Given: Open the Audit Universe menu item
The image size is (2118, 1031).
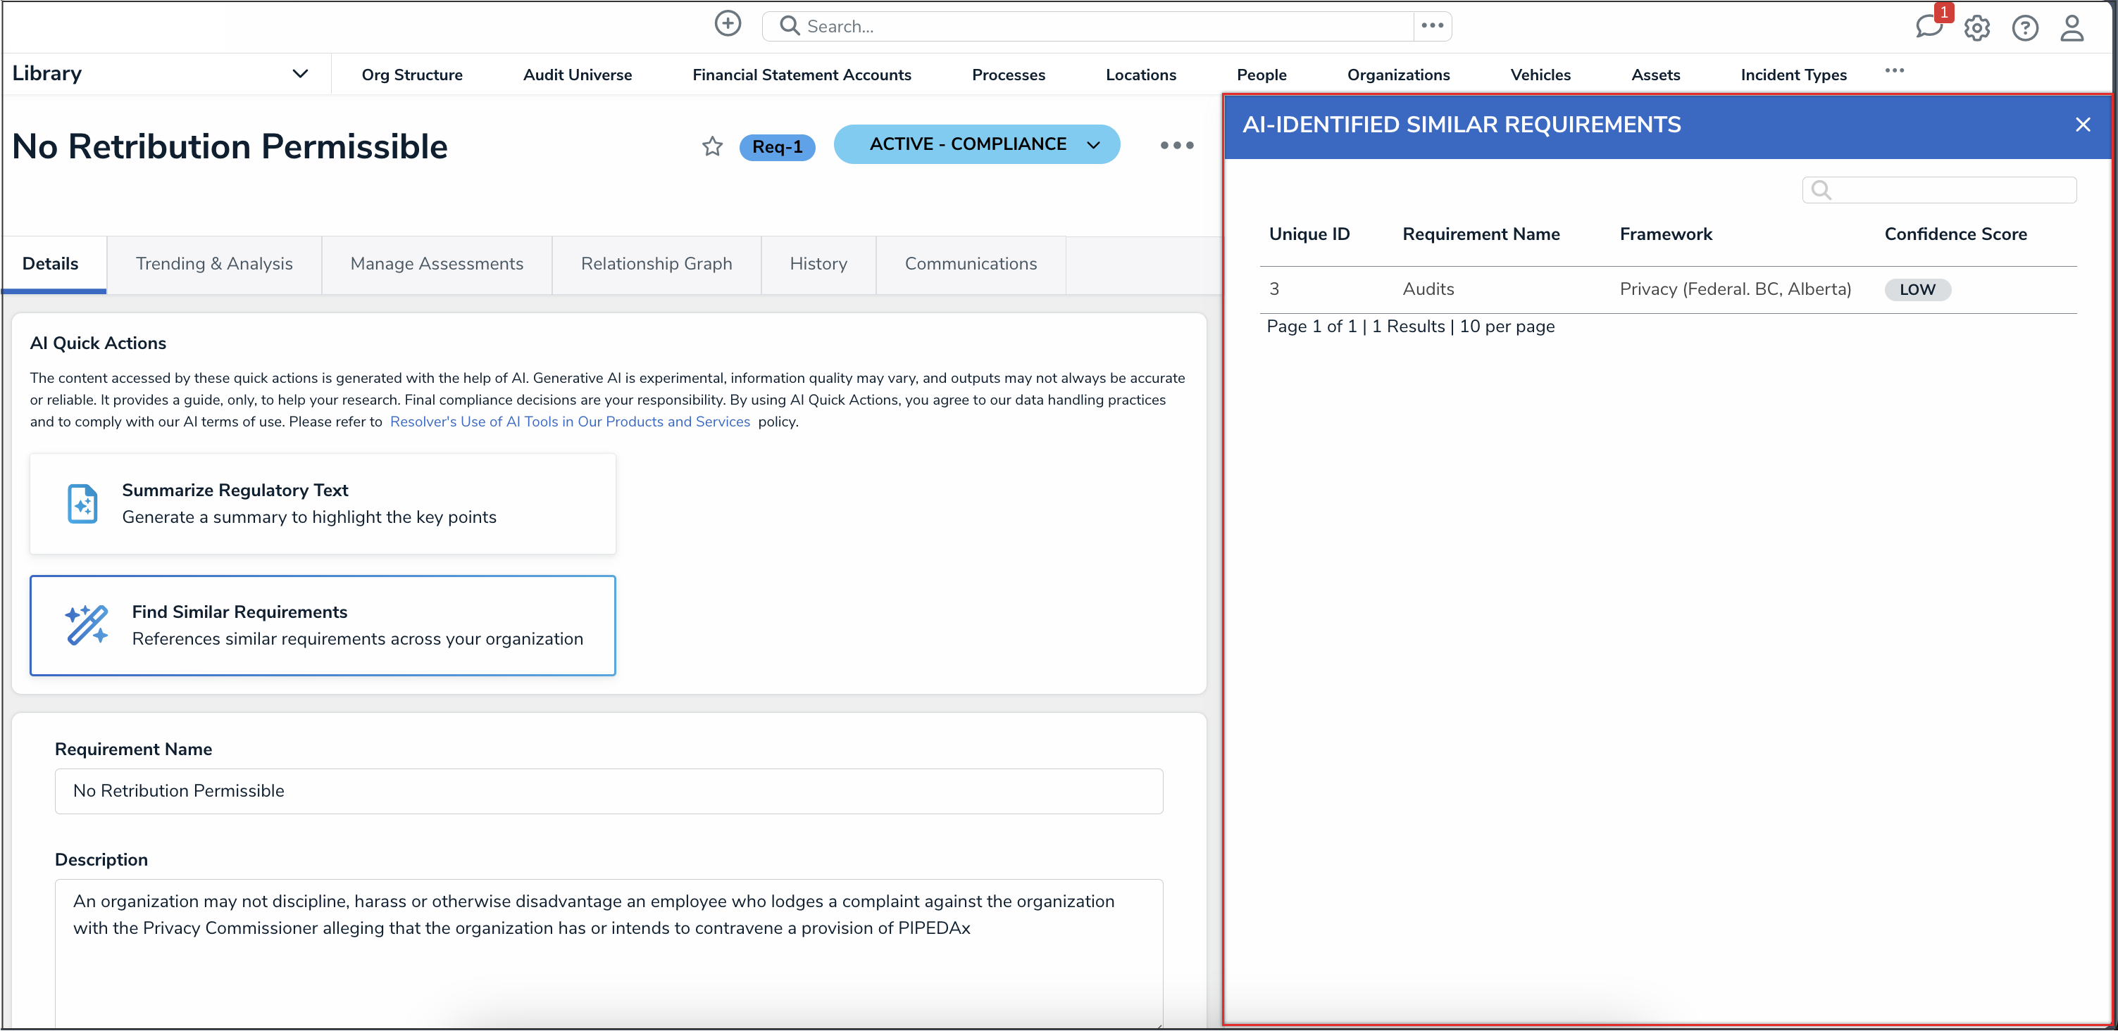Looking at the screenshot, I should [x=577, y=75].
